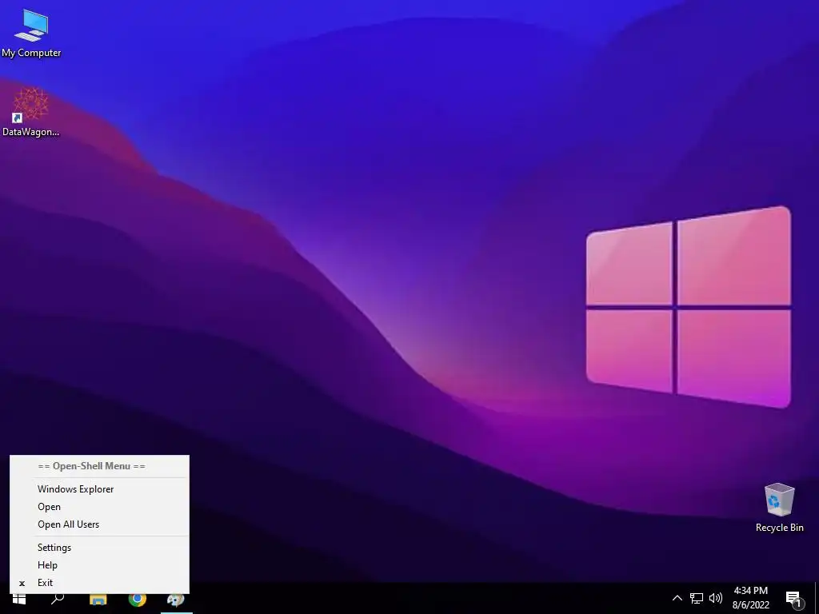Choose Open in the Open-Shell menu
819x614 pixels.
[99, 507]
